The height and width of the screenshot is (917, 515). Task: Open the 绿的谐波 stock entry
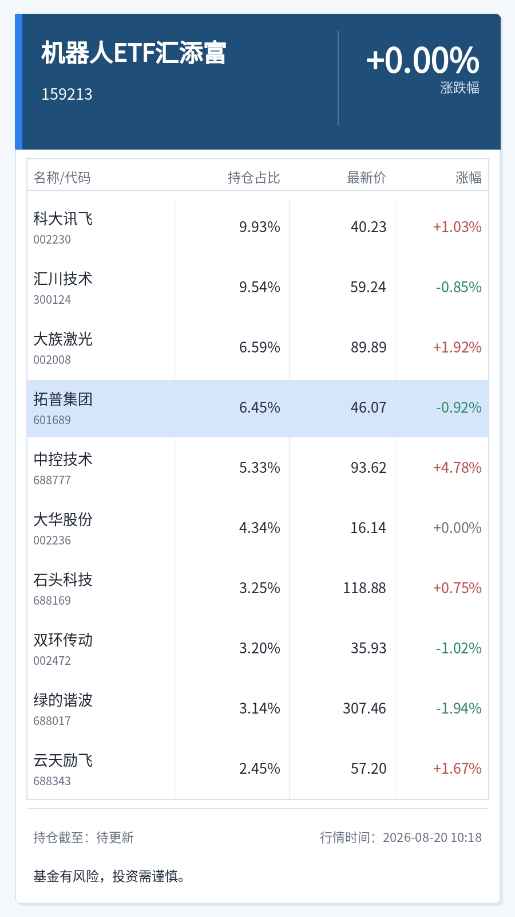[x=257, y=709]
